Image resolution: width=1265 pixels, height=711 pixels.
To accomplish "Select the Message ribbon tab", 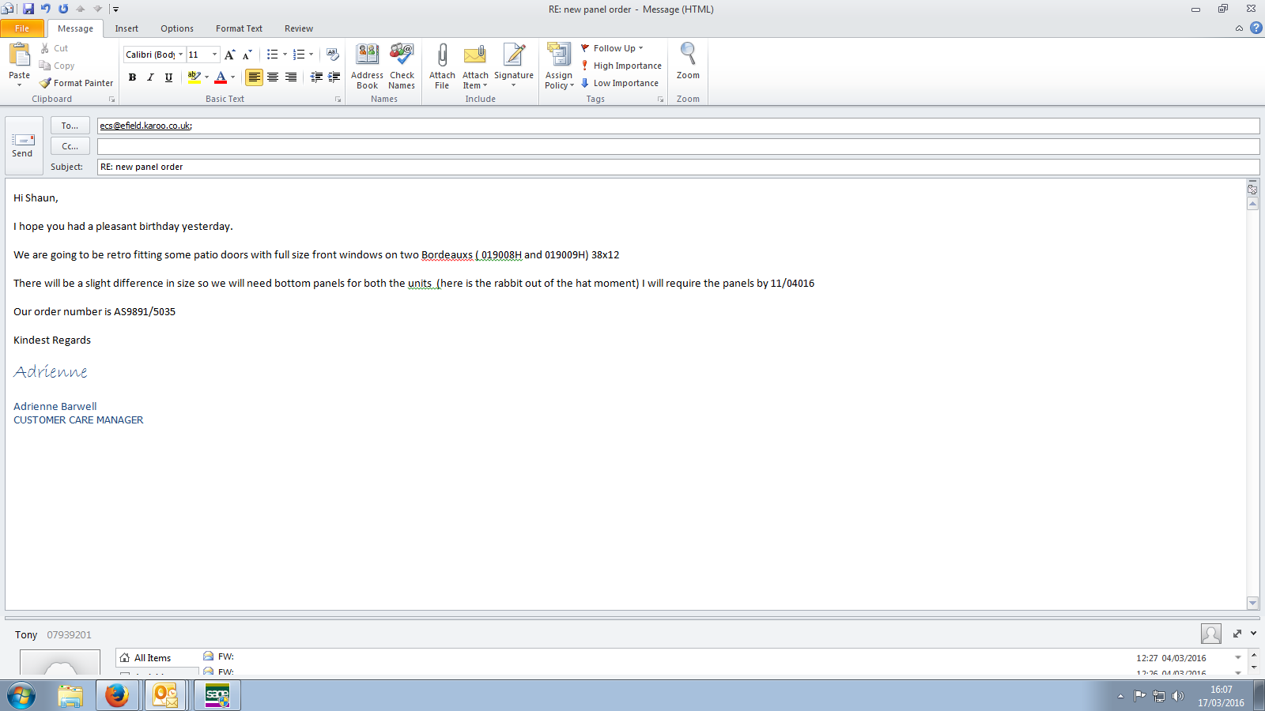I will [x=75, y=28].
